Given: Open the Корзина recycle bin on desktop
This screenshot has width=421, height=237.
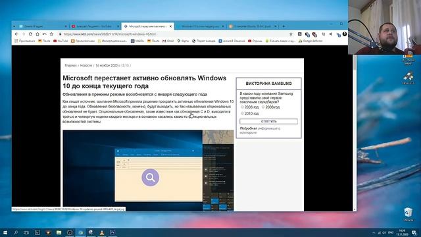Looking at the screenshot, I should pyautogui.click(x=408, y=214).
